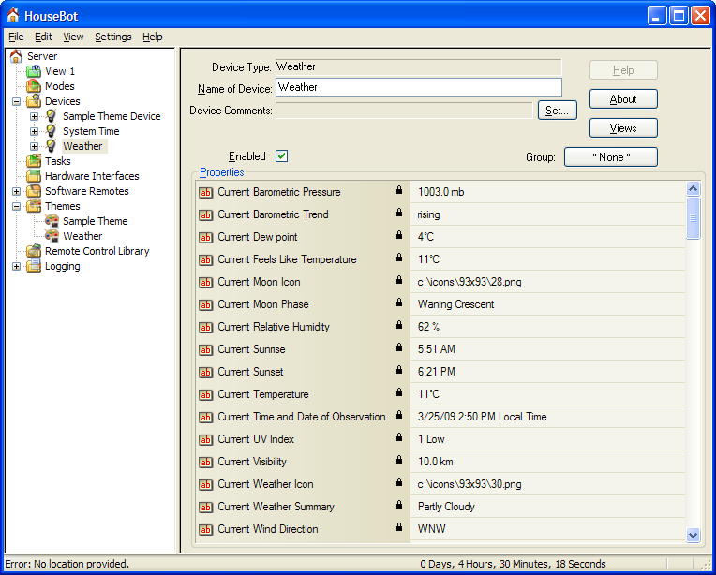Click the Views button
The height and width of the screenshot is (575, 716).
(x=623, y=128)
